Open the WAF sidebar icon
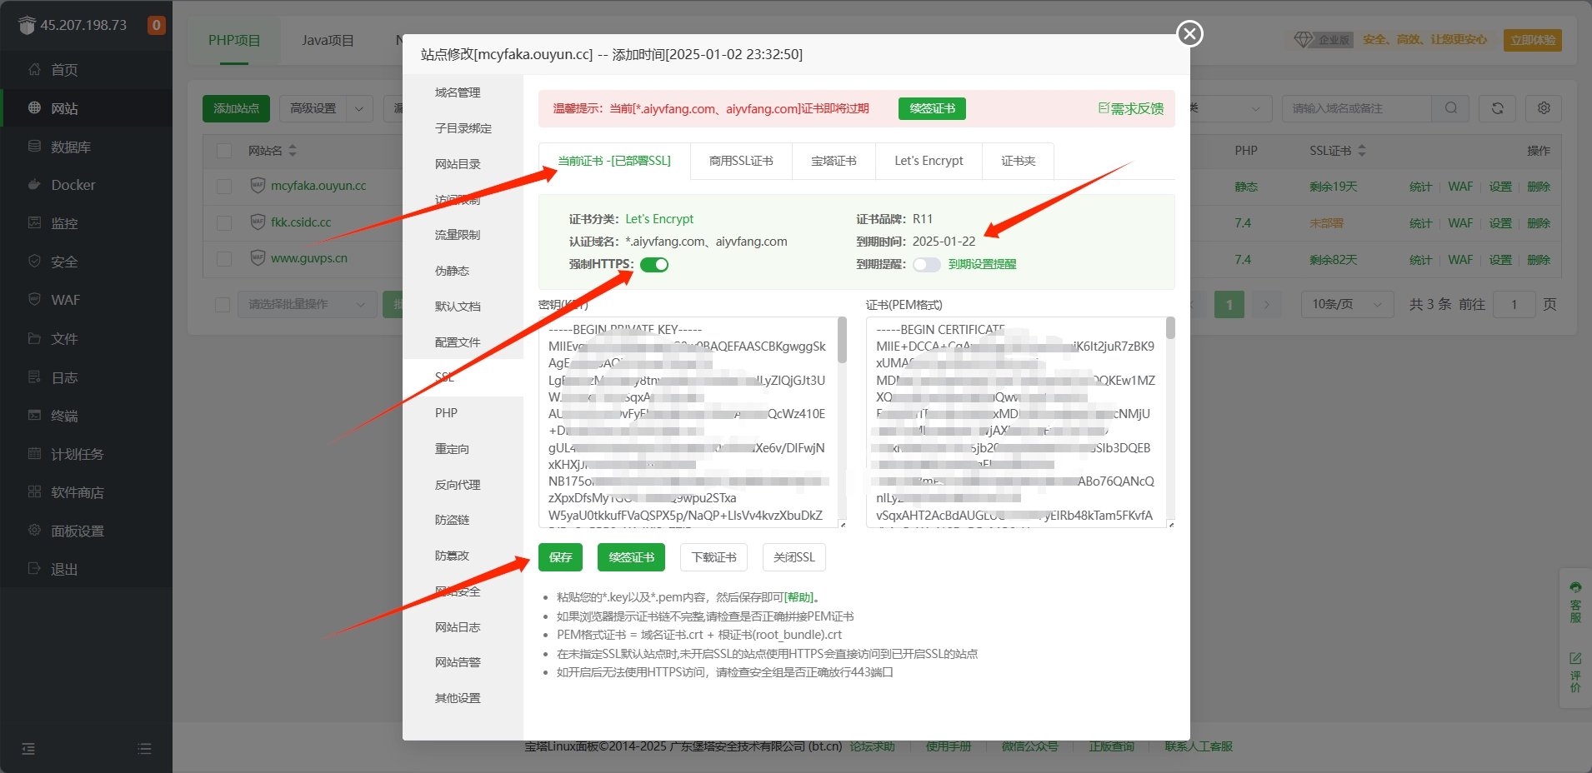 click(x=34, y=300)
